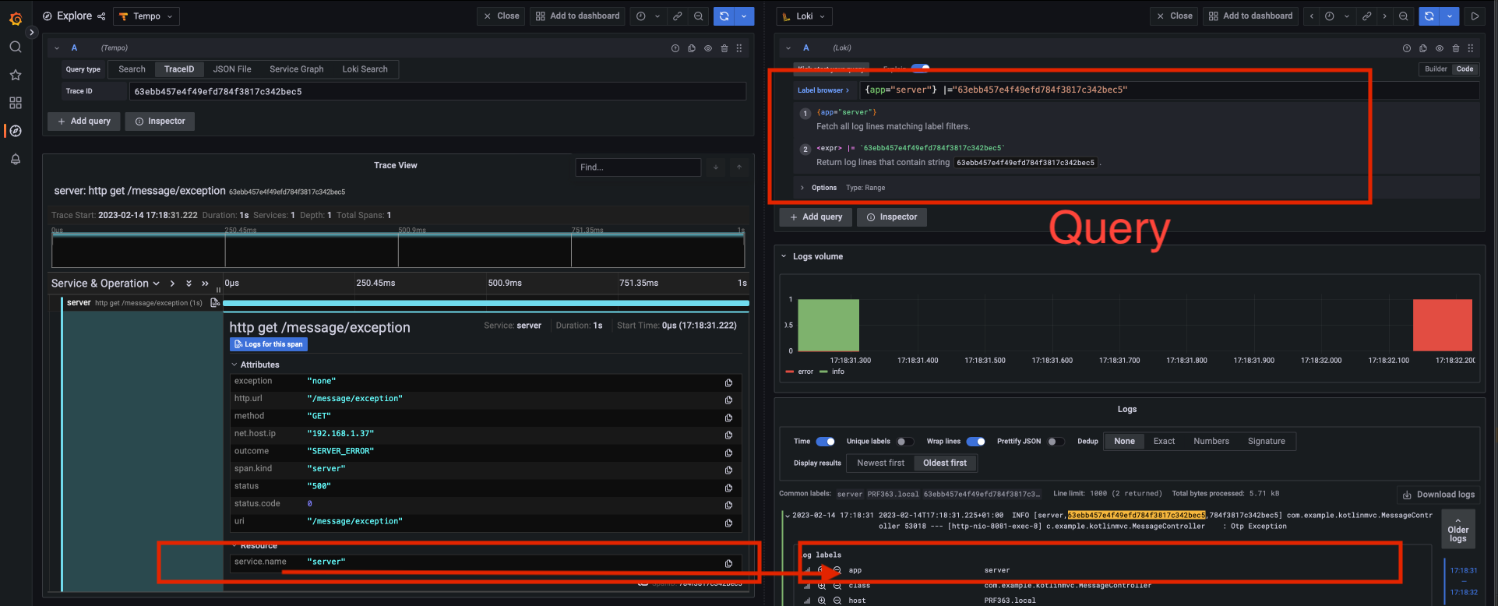The width and height of the screenshot is (1498, 606).
Task: Close the Tempo explore pane
Action: click(x=501, y=16)
